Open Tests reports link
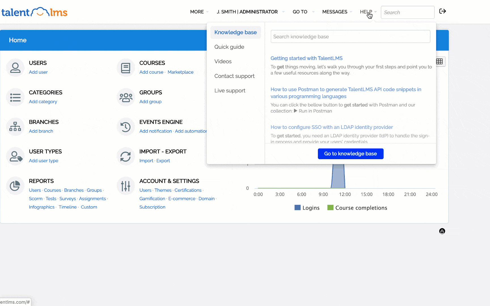Screen dimensions: 490x306 (x=51, y=199)
